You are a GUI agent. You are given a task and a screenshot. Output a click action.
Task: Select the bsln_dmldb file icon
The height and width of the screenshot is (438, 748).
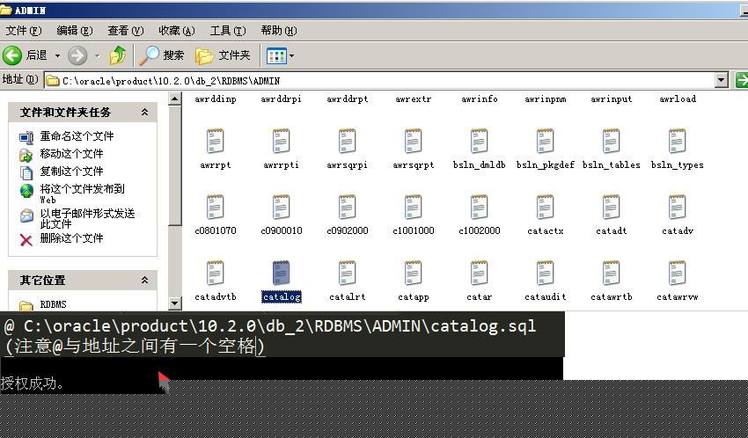[479, 141]
